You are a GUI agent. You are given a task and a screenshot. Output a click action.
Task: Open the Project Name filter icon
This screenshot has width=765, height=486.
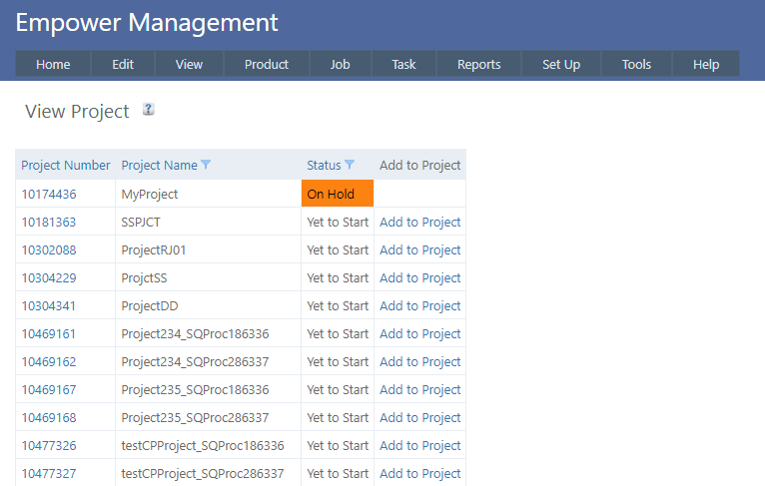click(206, 165)
